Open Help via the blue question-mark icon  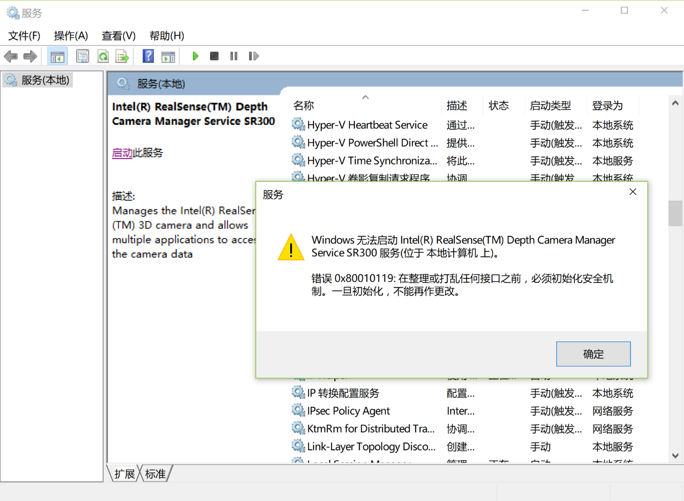pyautogui.click(x=148, y=56)
